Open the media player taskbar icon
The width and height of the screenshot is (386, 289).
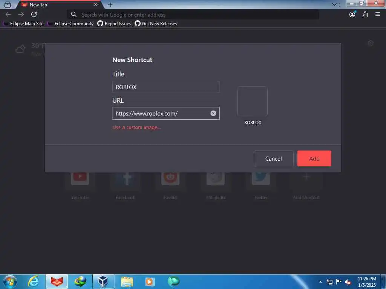pyautogui.click(x=150, y=281)
